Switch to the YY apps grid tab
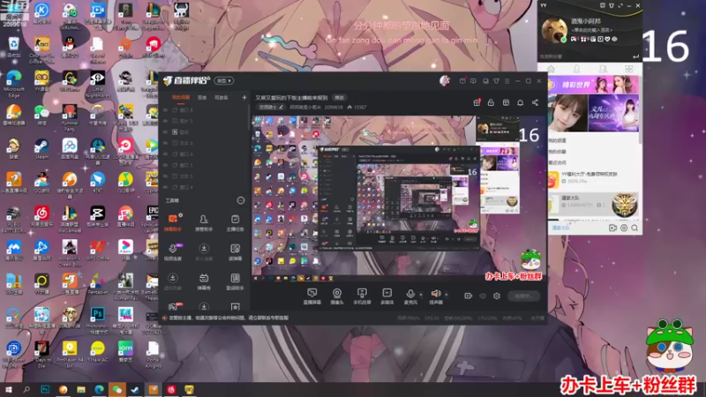This screenshot has height=397, width=706. click(629, 69)
